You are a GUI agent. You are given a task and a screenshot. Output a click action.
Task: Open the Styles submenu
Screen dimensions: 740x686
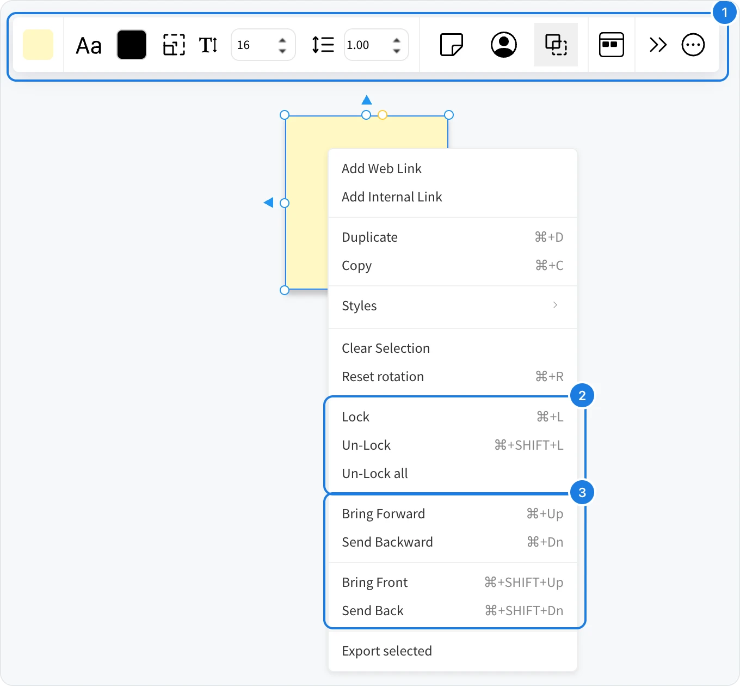click(453, 306)
